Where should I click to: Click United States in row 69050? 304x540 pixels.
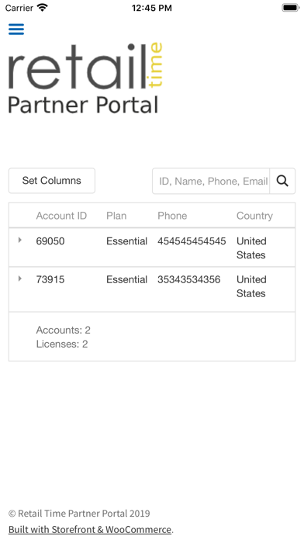pyautogui.click(x=251, y=248)
